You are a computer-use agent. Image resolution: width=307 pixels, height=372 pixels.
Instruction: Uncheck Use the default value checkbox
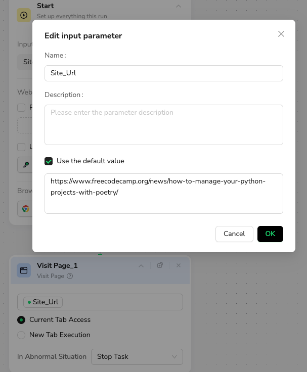[49, 161]
